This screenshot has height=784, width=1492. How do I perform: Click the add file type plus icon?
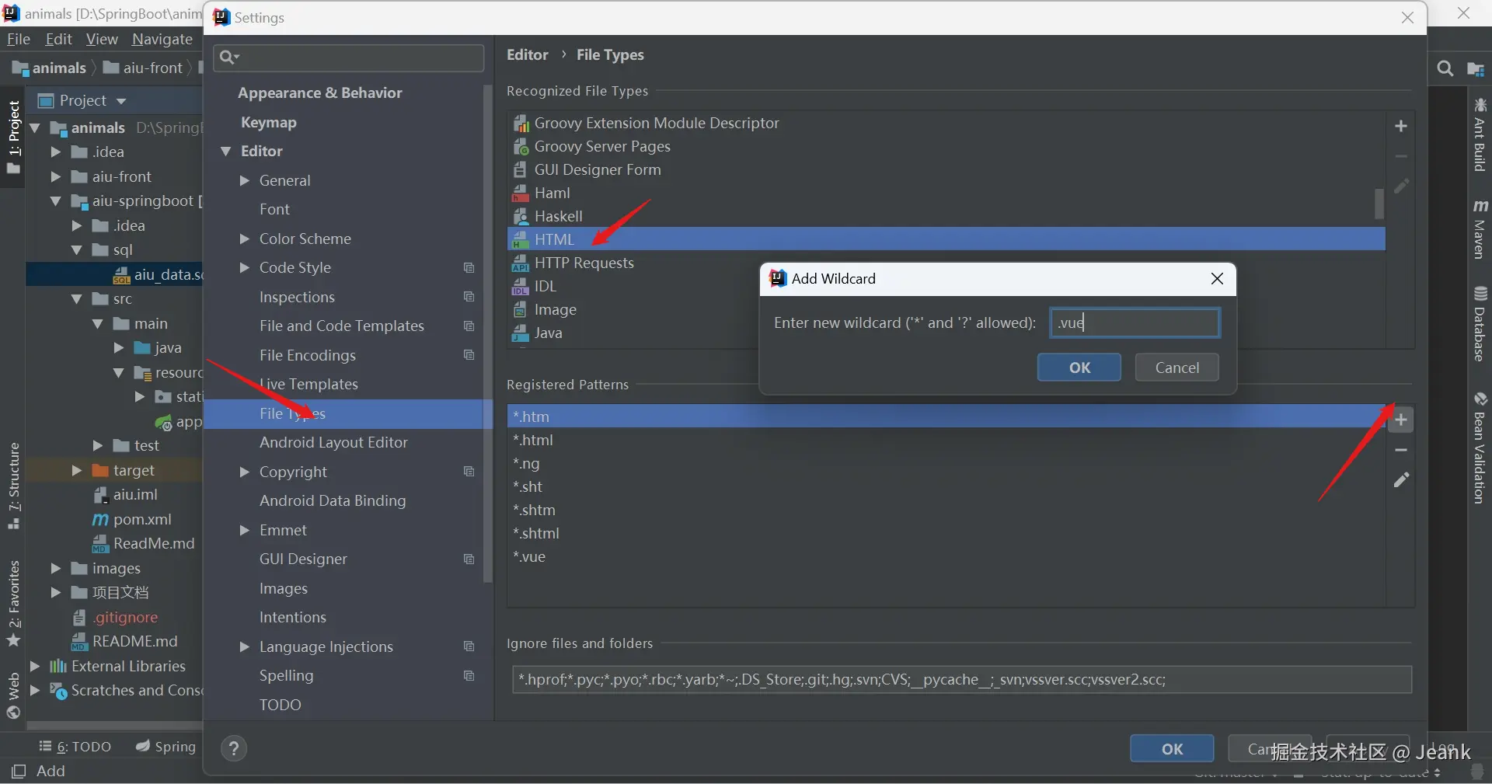click(1401, 126)
